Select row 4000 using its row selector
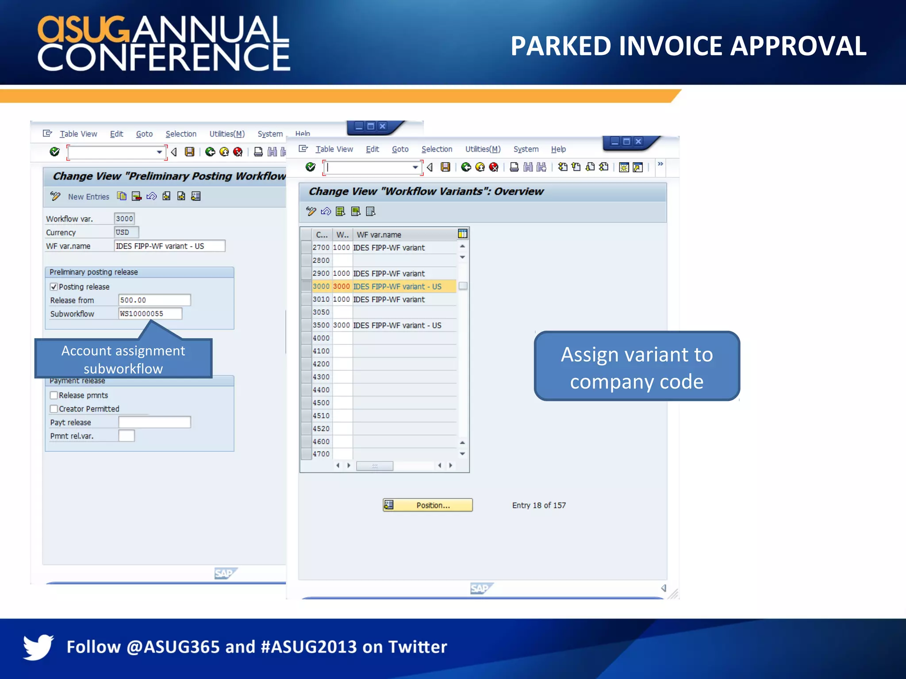Viewport: 906px width, 679px height. (306, 338)
